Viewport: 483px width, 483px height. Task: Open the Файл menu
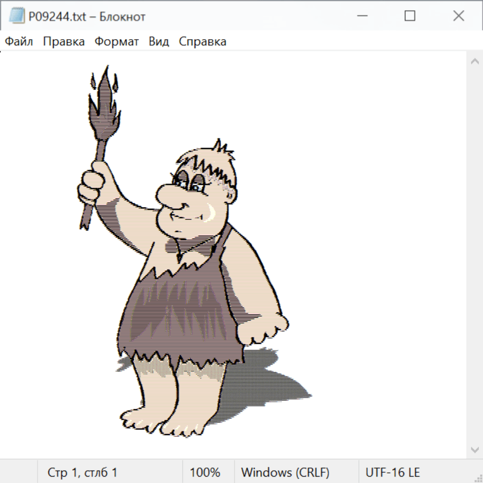tap(19, 42)
